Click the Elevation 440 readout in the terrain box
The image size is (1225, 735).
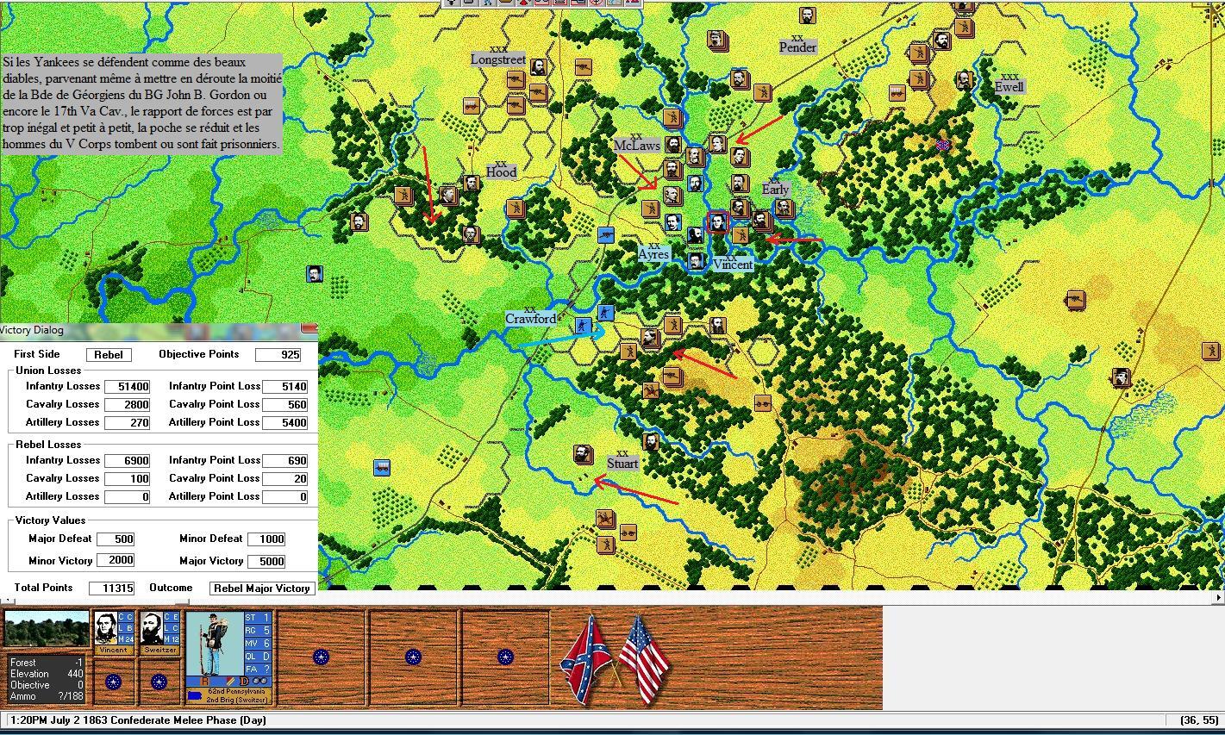click(x=47, y=674)
